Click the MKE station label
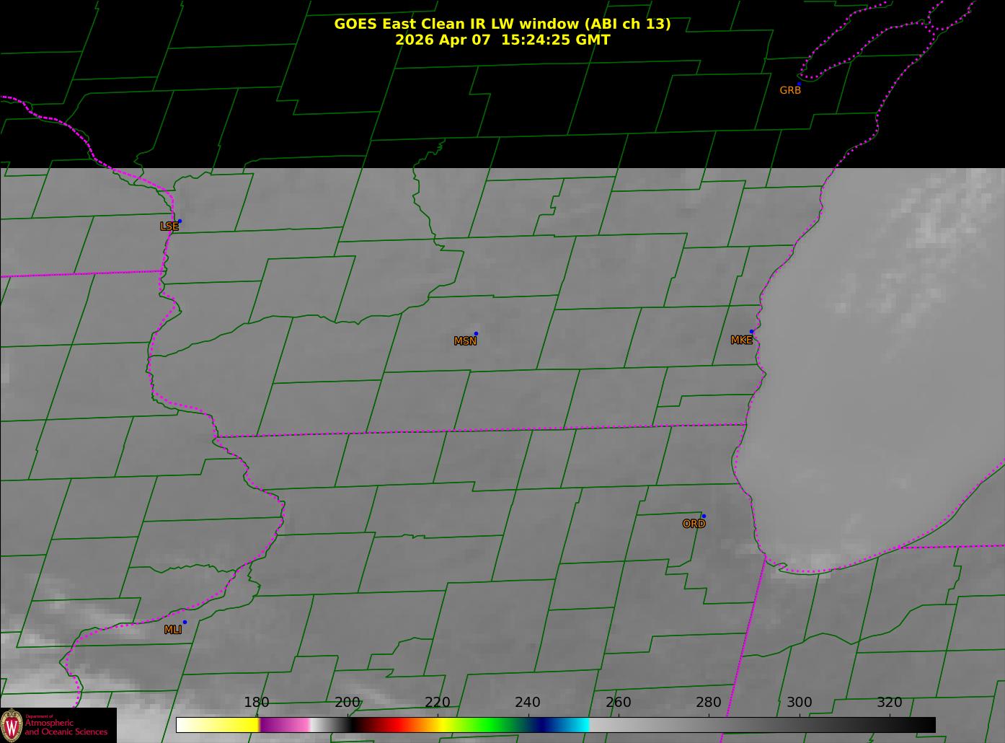The image size is (1005, 743). click(741, 340)
